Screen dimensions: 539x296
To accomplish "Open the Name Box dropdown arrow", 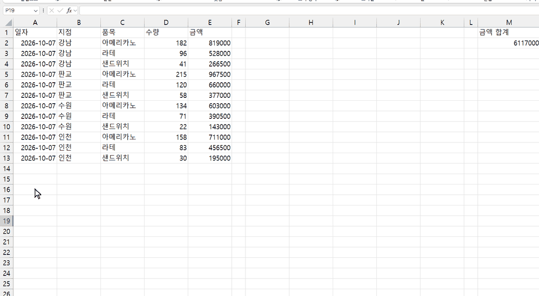I will coord(35,11).
